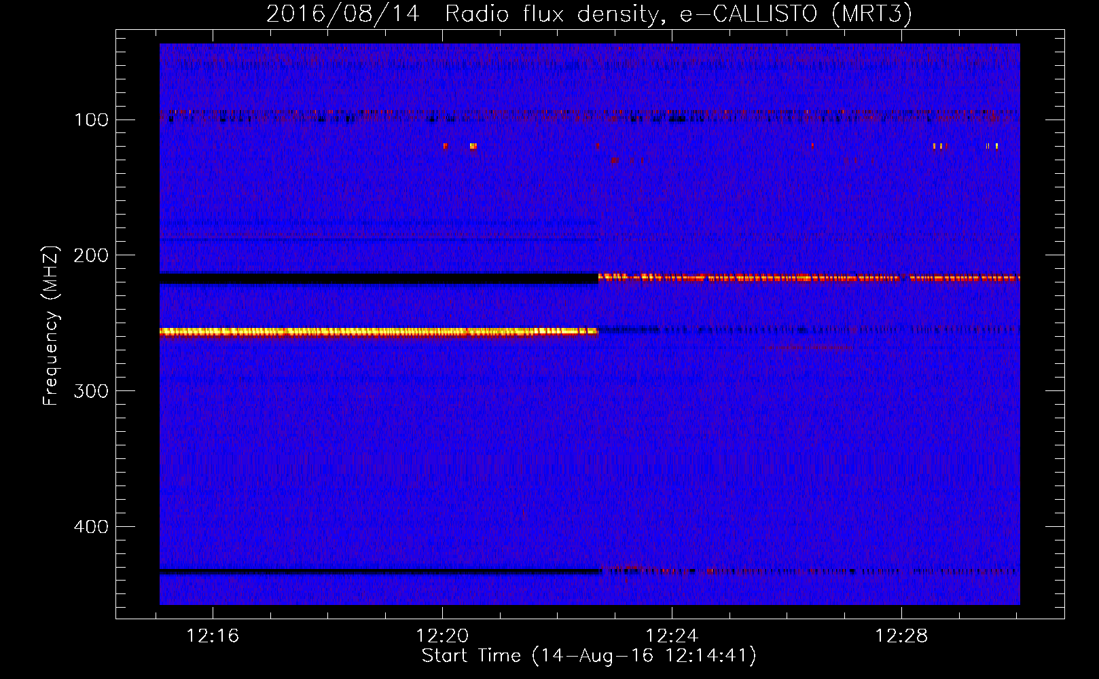
Task: Click the 200 frequency tick label
Action: click(x=91, y=255)
